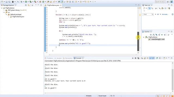
Task: Click the New file toolbar icon
Action: click(x=2, y=2)
